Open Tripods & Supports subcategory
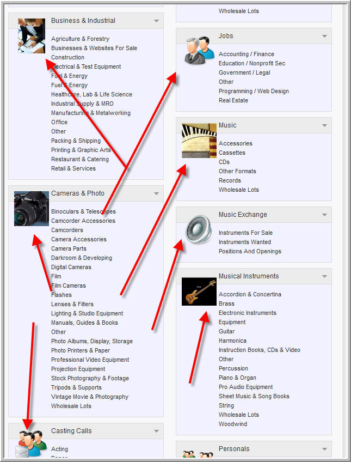This screenshot has width=351, height=462. tap(76, 387)
